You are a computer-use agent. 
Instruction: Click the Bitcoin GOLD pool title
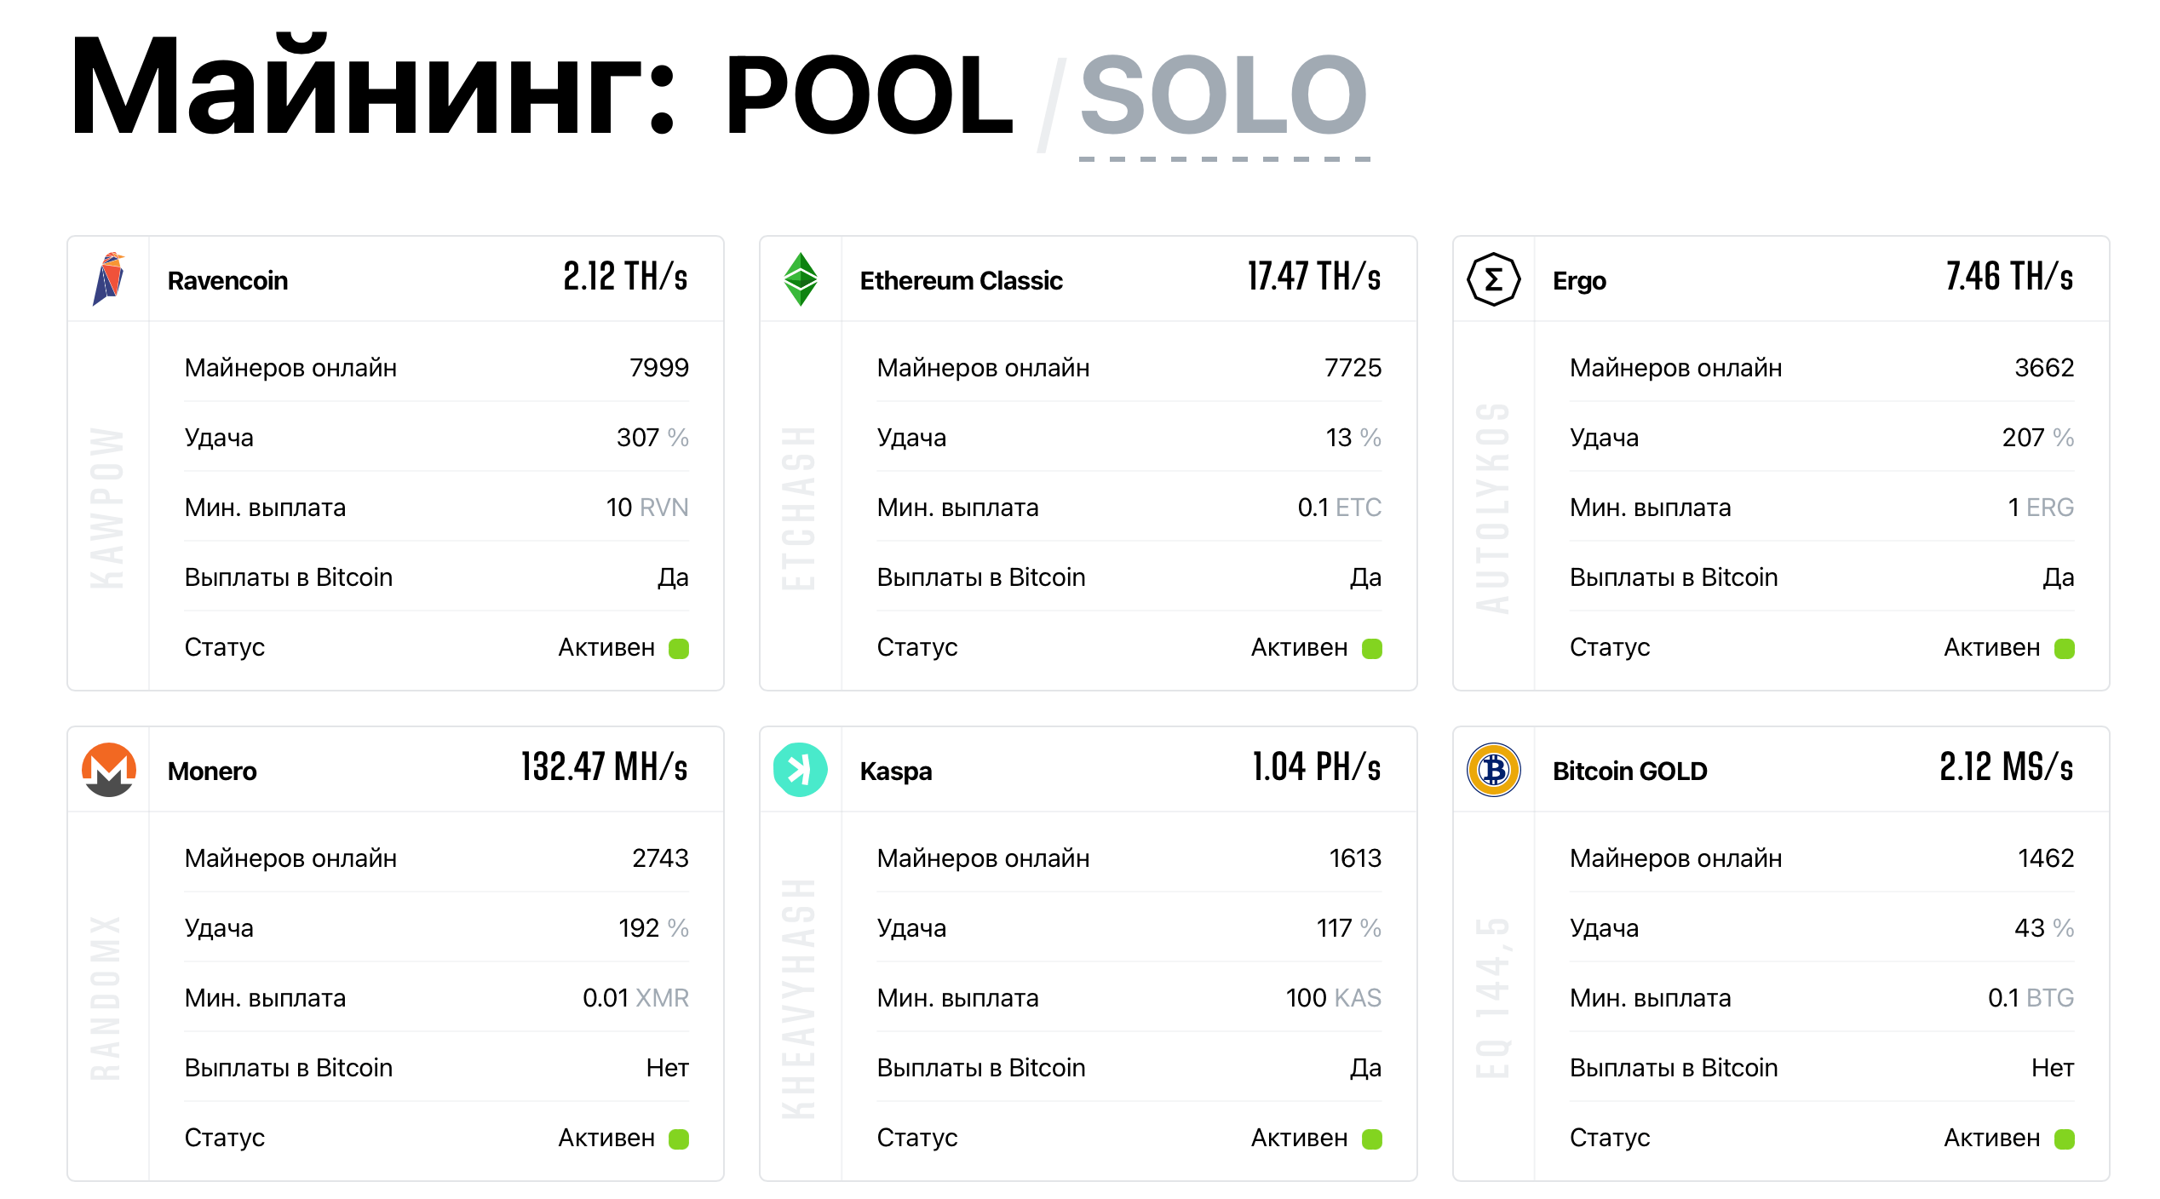point(1629,772)
